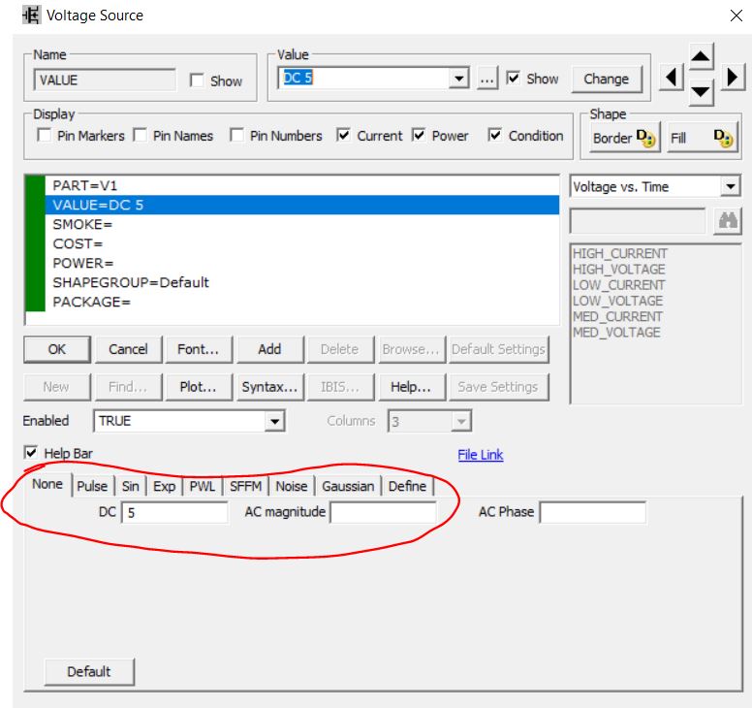Screen dimensions: 752x708
Task: Select MED_CURRENT in the list
Action: click(x=617, y=316)
